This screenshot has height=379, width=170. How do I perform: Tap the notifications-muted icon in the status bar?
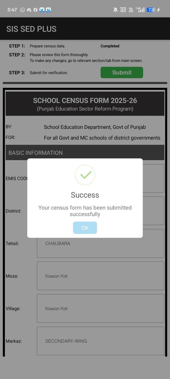pos(115,9)
